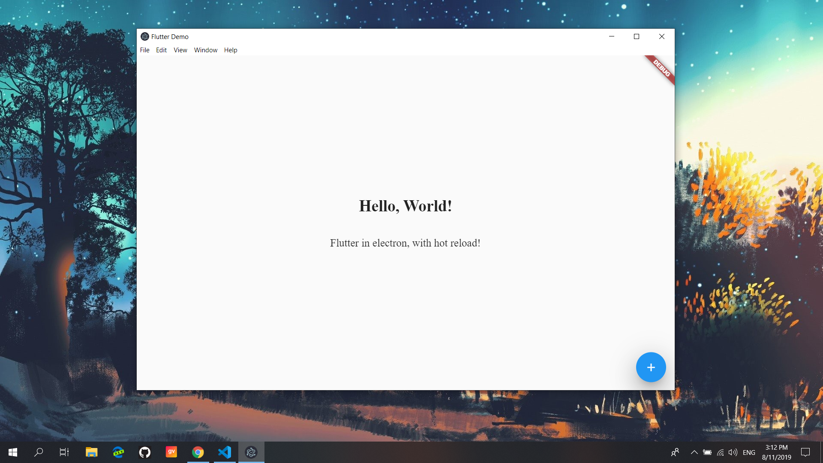Open Edge Dev browser from taskbar

(118, 452)
